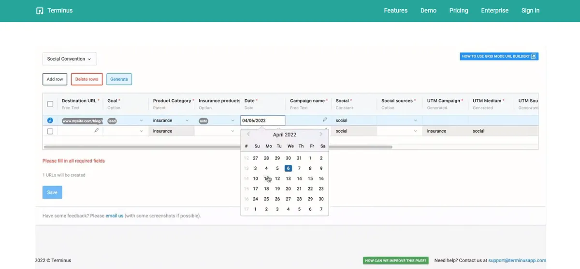Check the second row's selection checkbox

coord(50,131)
